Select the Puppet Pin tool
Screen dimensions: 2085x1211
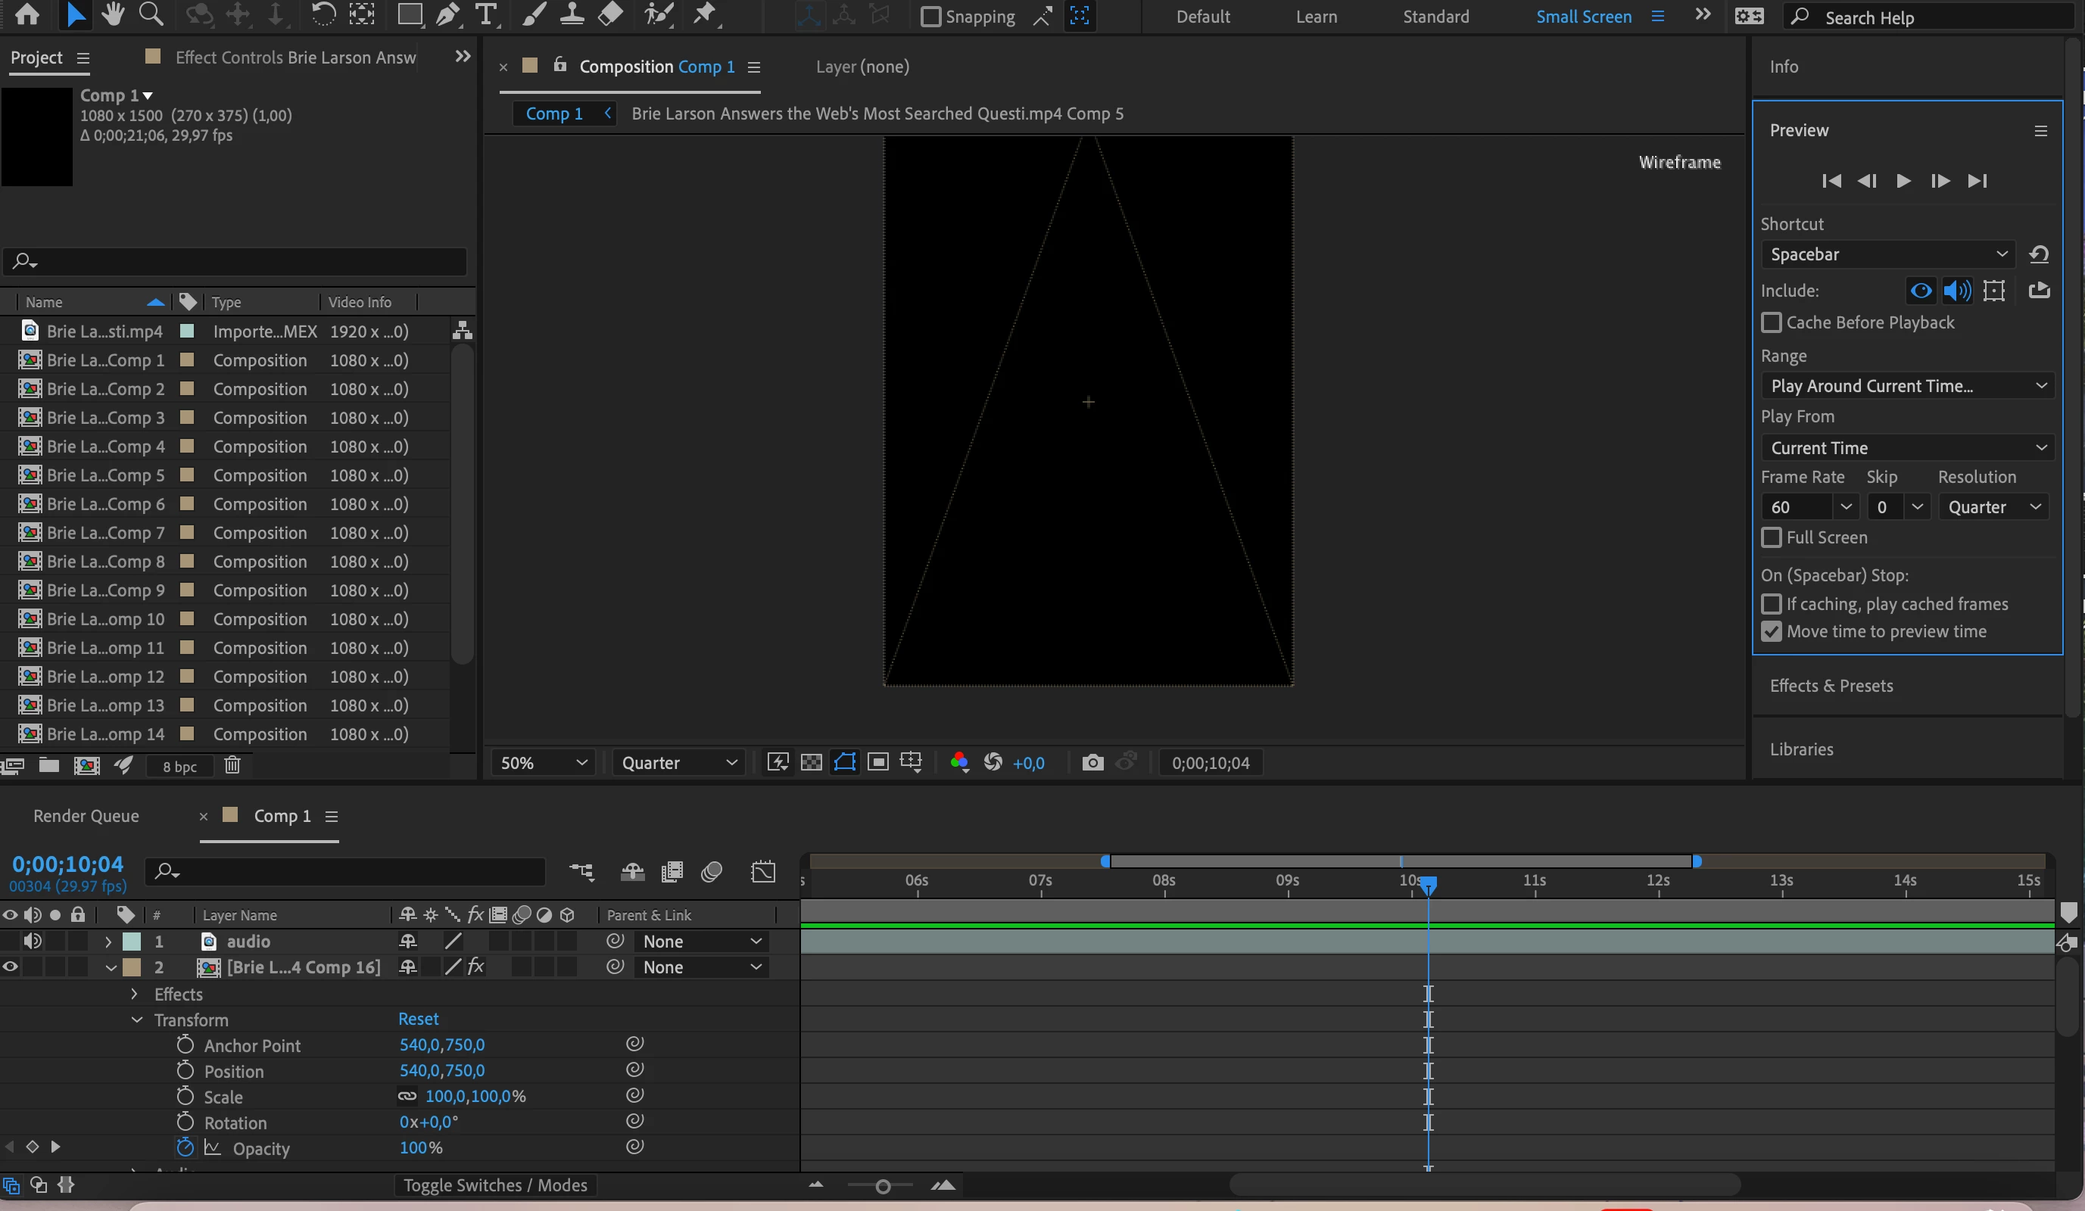click(x=705, y=14)
